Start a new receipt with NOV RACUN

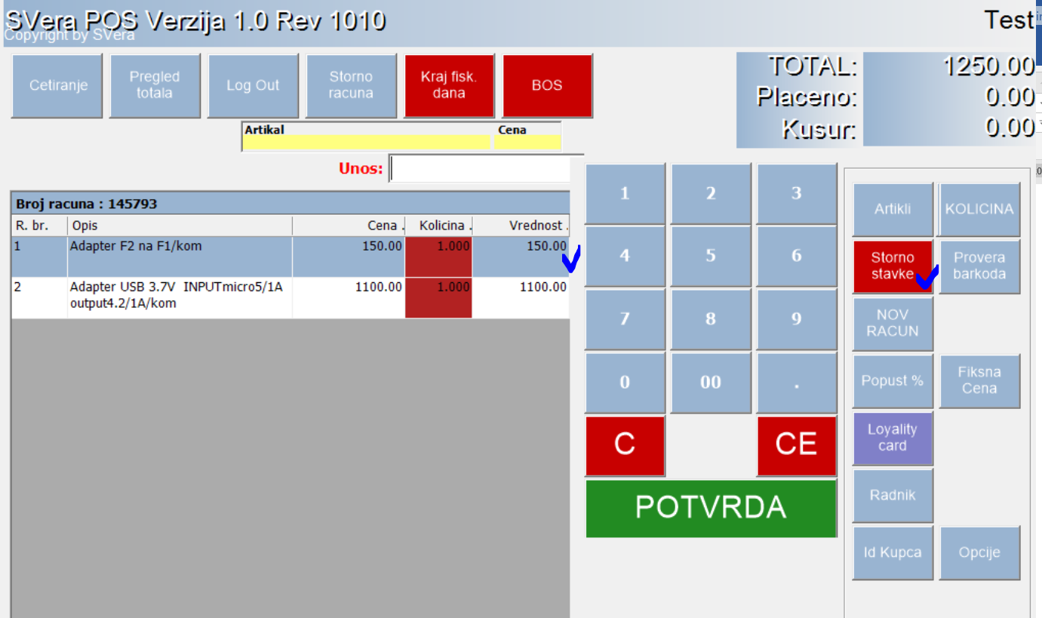893,323
